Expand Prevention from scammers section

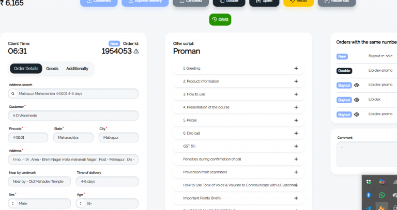pos(238,172)
